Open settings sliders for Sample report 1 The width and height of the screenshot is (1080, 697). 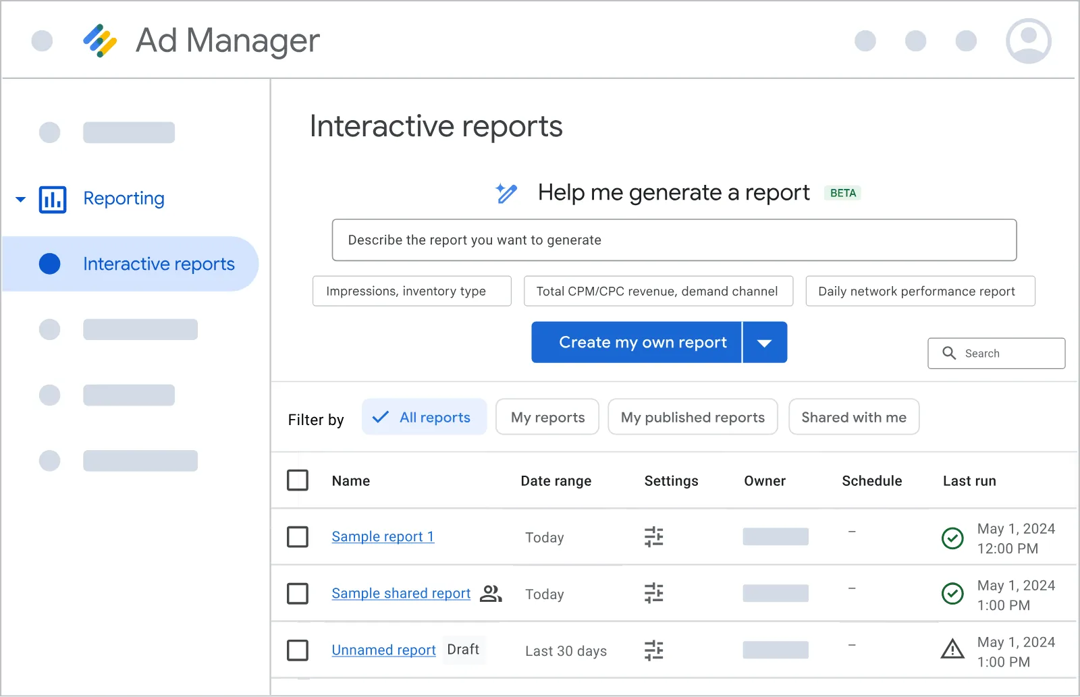(x=653, y=537)
